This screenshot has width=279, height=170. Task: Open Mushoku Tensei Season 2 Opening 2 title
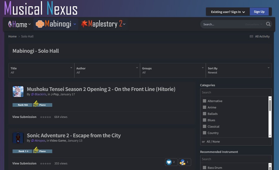101,89
